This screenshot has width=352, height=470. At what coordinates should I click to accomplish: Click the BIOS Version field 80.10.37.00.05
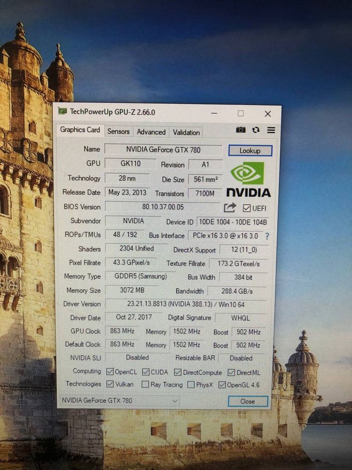click(x=163, y=207)
